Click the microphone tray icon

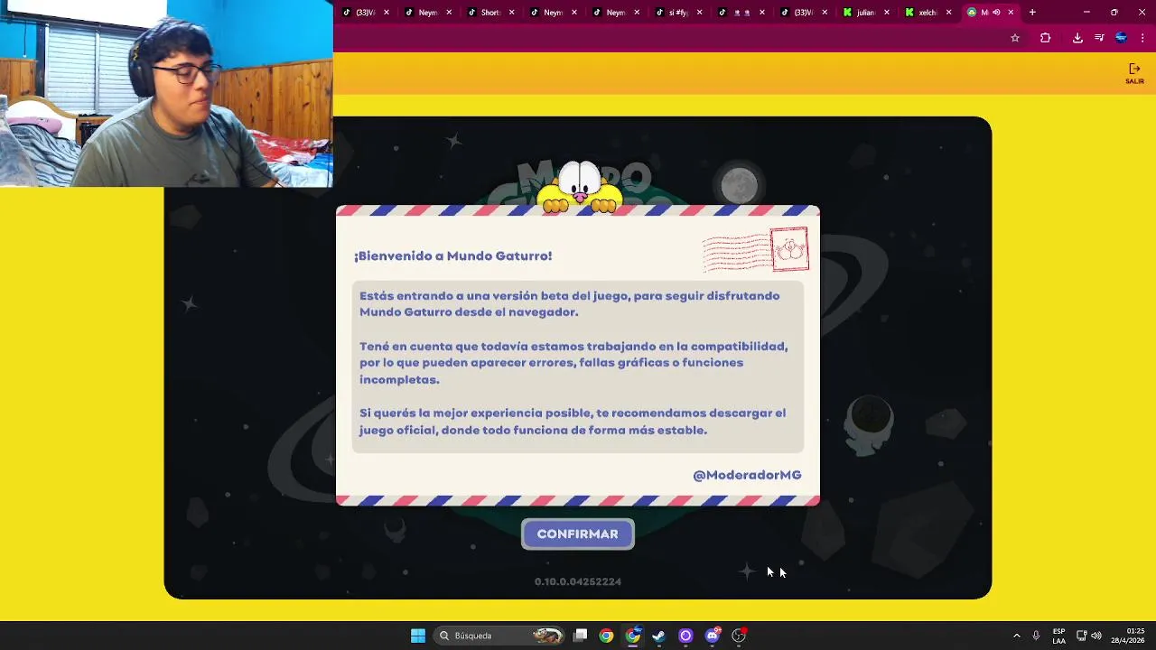pyautogui.click(x=1036, y=636)
